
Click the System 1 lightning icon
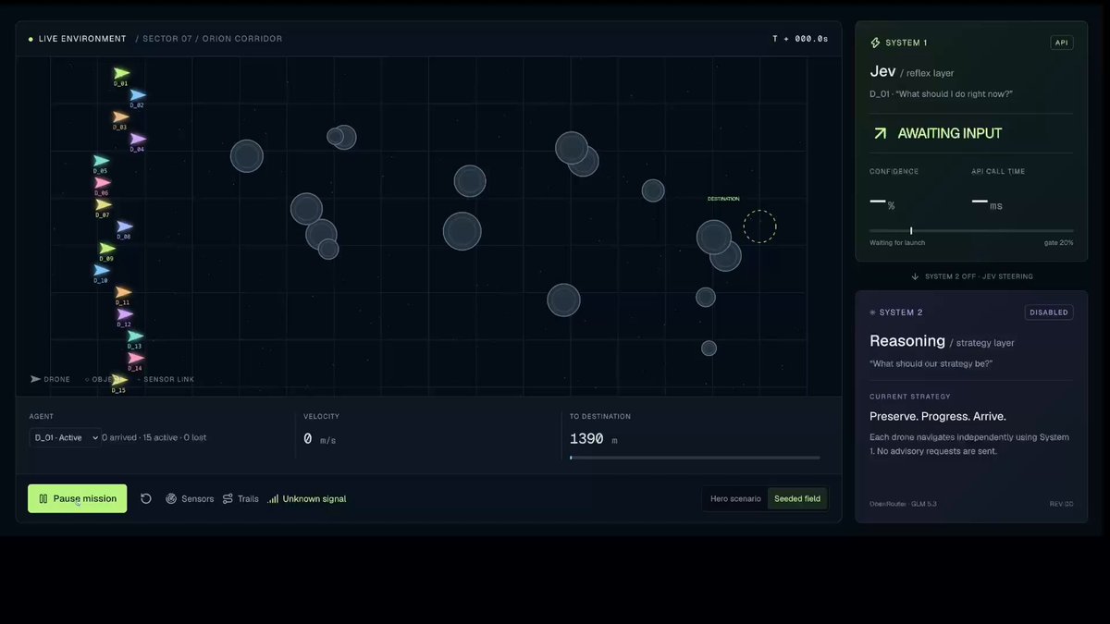pos(875,43)
